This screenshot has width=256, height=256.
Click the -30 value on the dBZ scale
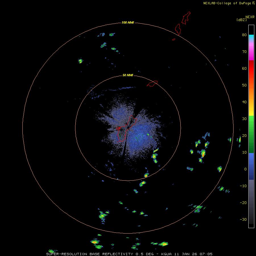(243, 219)
